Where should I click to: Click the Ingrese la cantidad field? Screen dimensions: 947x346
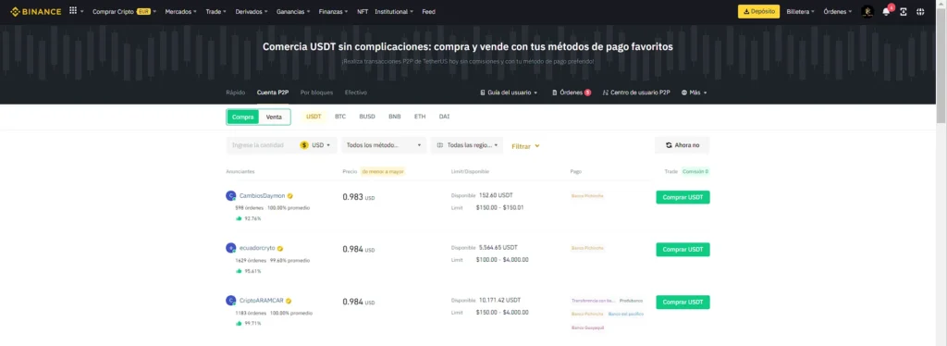click(x=262, y=145)
